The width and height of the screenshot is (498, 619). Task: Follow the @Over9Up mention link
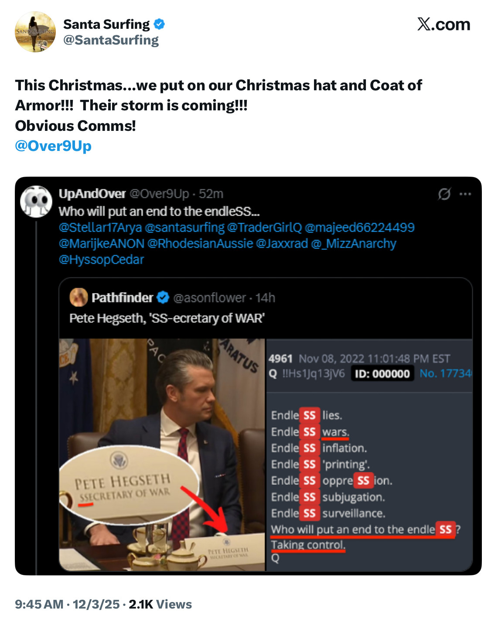pyautogui.click(x=53, y=146)
